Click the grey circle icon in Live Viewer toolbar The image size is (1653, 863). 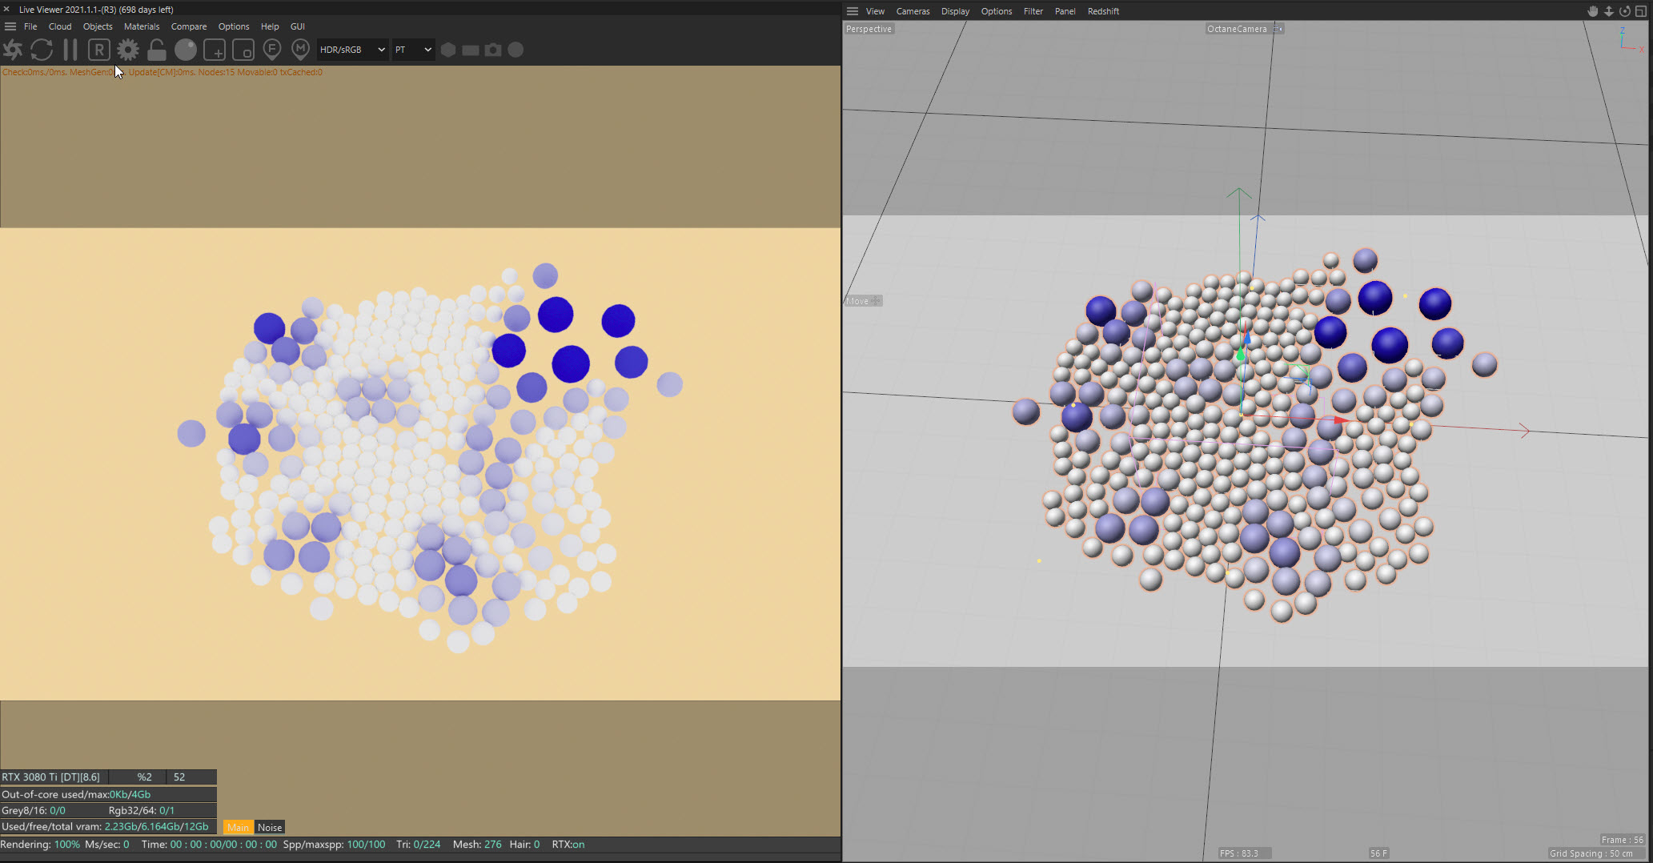coord(516,50)
